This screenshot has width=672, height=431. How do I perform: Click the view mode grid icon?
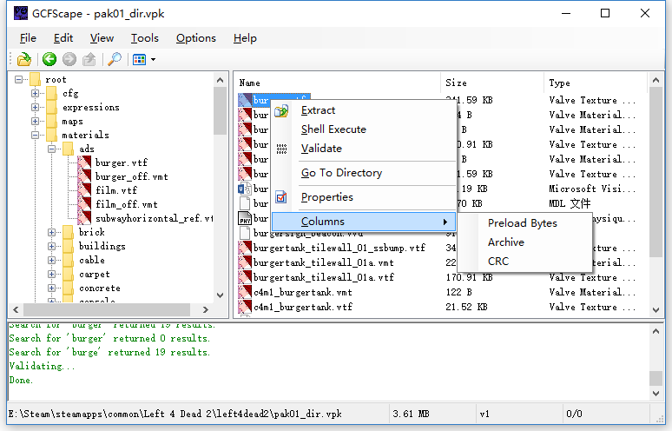(139, 59)
